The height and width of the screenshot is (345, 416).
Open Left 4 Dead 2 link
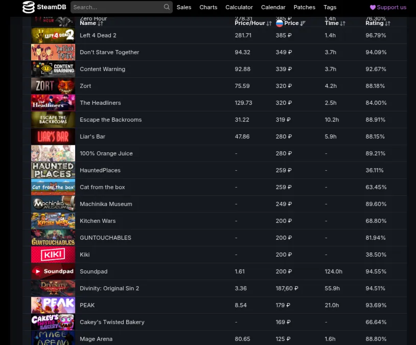tap(98, 35)
